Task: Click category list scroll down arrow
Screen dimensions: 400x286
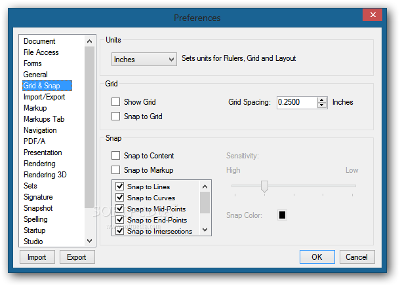Action: click(x=89, y=241)
